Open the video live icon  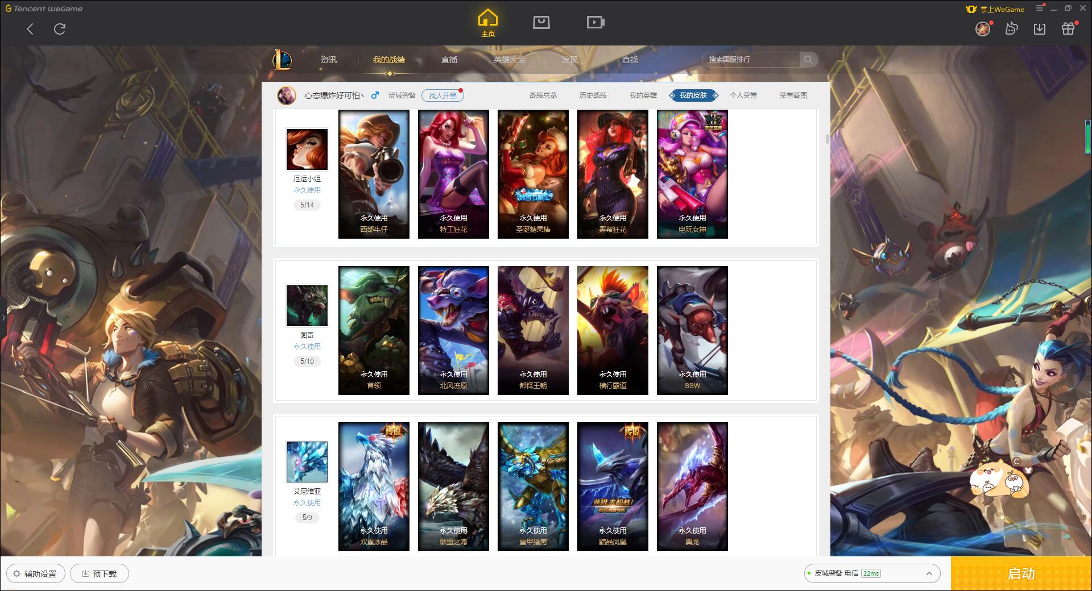click(x=595, y=22)
